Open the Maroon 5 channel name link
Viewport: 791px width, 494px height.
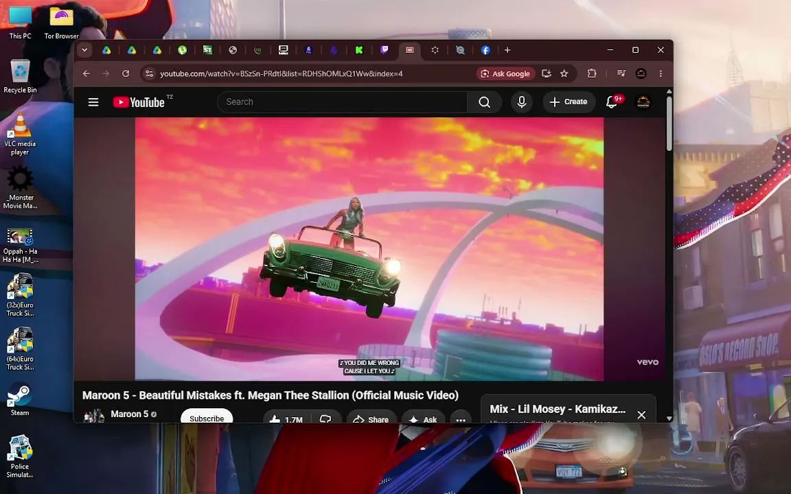pos(129,414)
